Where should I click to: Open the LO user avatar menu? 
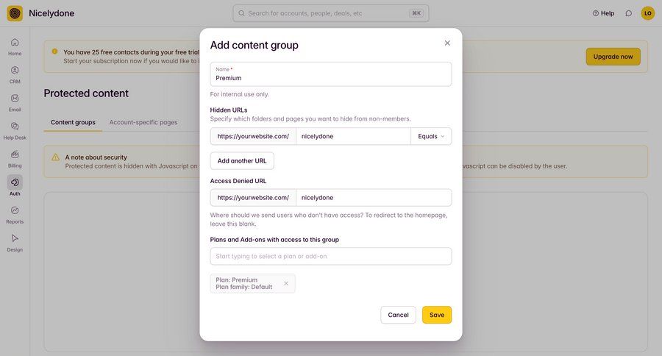(647, 13)
